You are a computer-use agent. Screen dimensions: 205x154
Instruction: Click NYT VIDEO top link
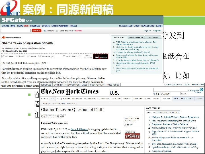[x=85, y=85]
